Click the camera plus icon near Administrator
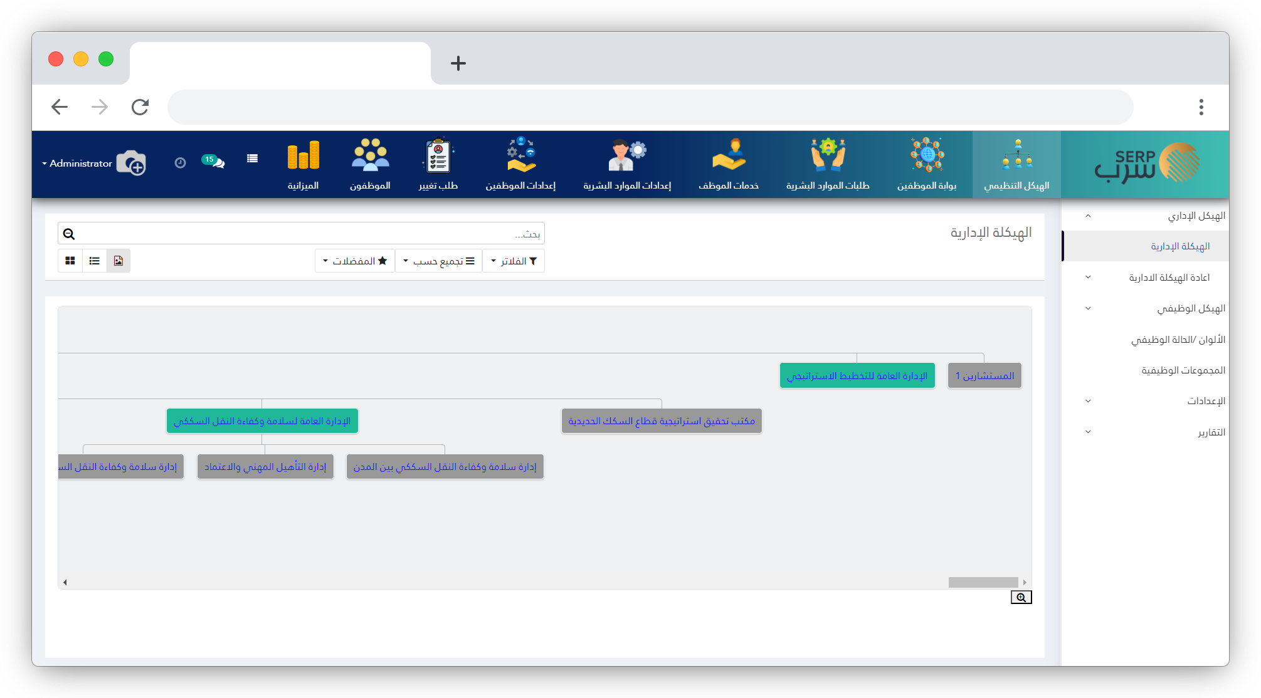Viewport: 1261px width, 698px height. tap(132, 164)
